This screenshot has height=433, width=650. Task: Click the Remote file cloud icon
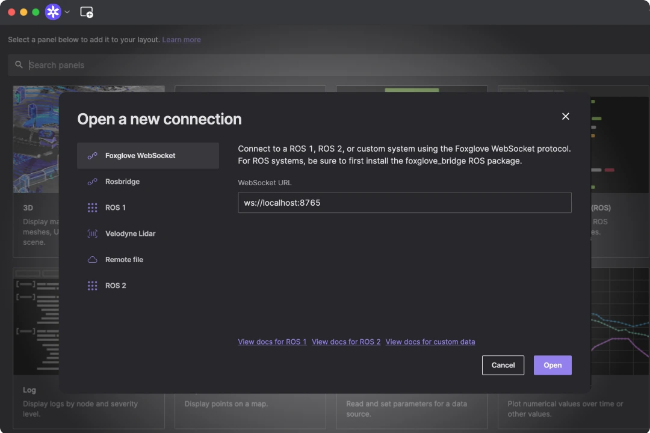[92, 260]
